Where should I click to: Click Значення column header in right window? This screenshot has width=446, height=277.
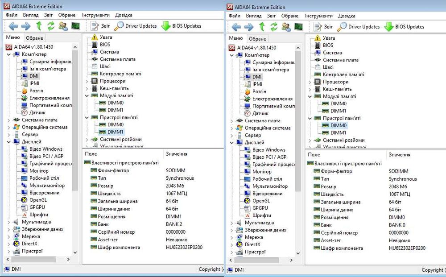point(399,155)
